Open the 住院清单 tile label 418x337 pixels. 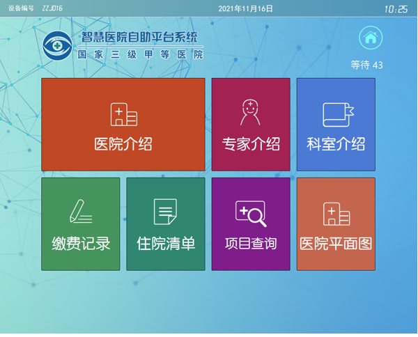pyautogui.click(x=166, y=244)
